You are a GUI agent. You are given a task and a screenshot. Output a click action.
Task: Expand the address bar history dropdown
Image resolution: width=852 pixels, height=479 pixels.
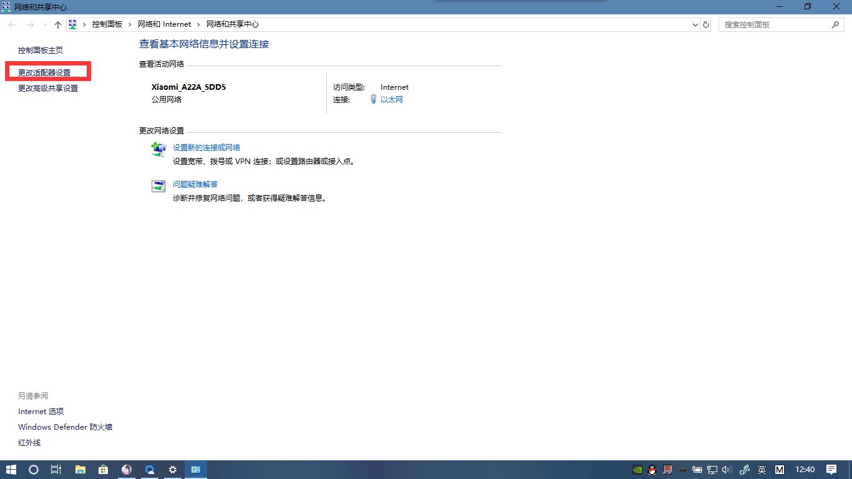[696, 24]
